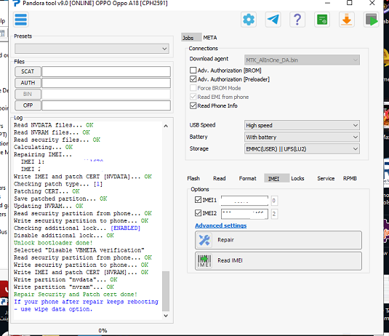Click the Repair button

(x=278, y=240)
